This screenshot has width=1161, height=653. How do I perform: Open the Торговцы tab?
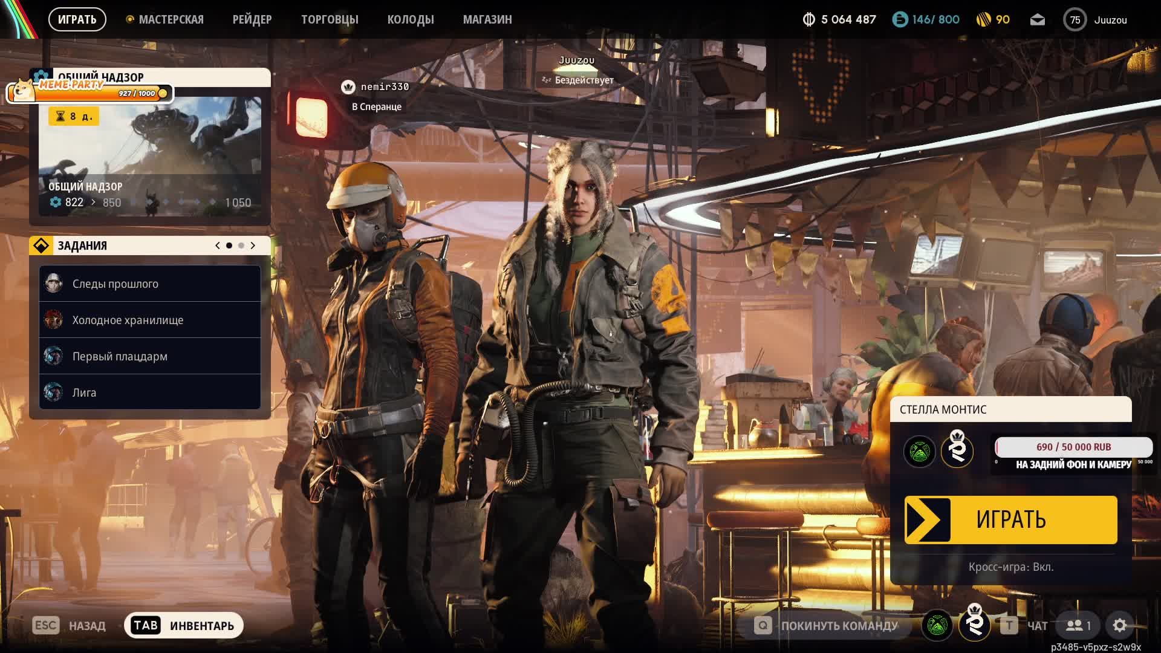[330, 20]
